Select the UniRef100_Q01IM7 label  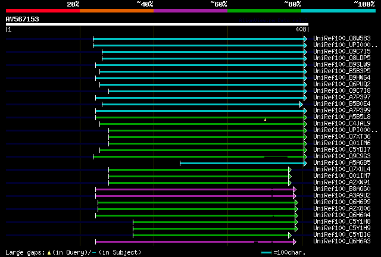(342, 176)
